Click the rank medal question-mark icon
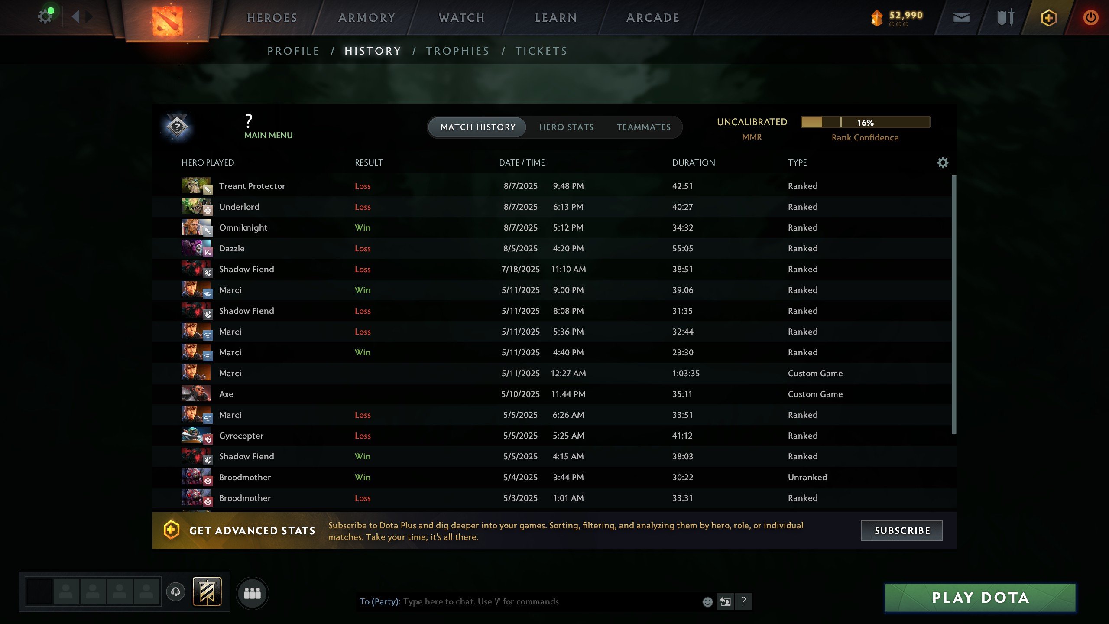 coord(177,127)
